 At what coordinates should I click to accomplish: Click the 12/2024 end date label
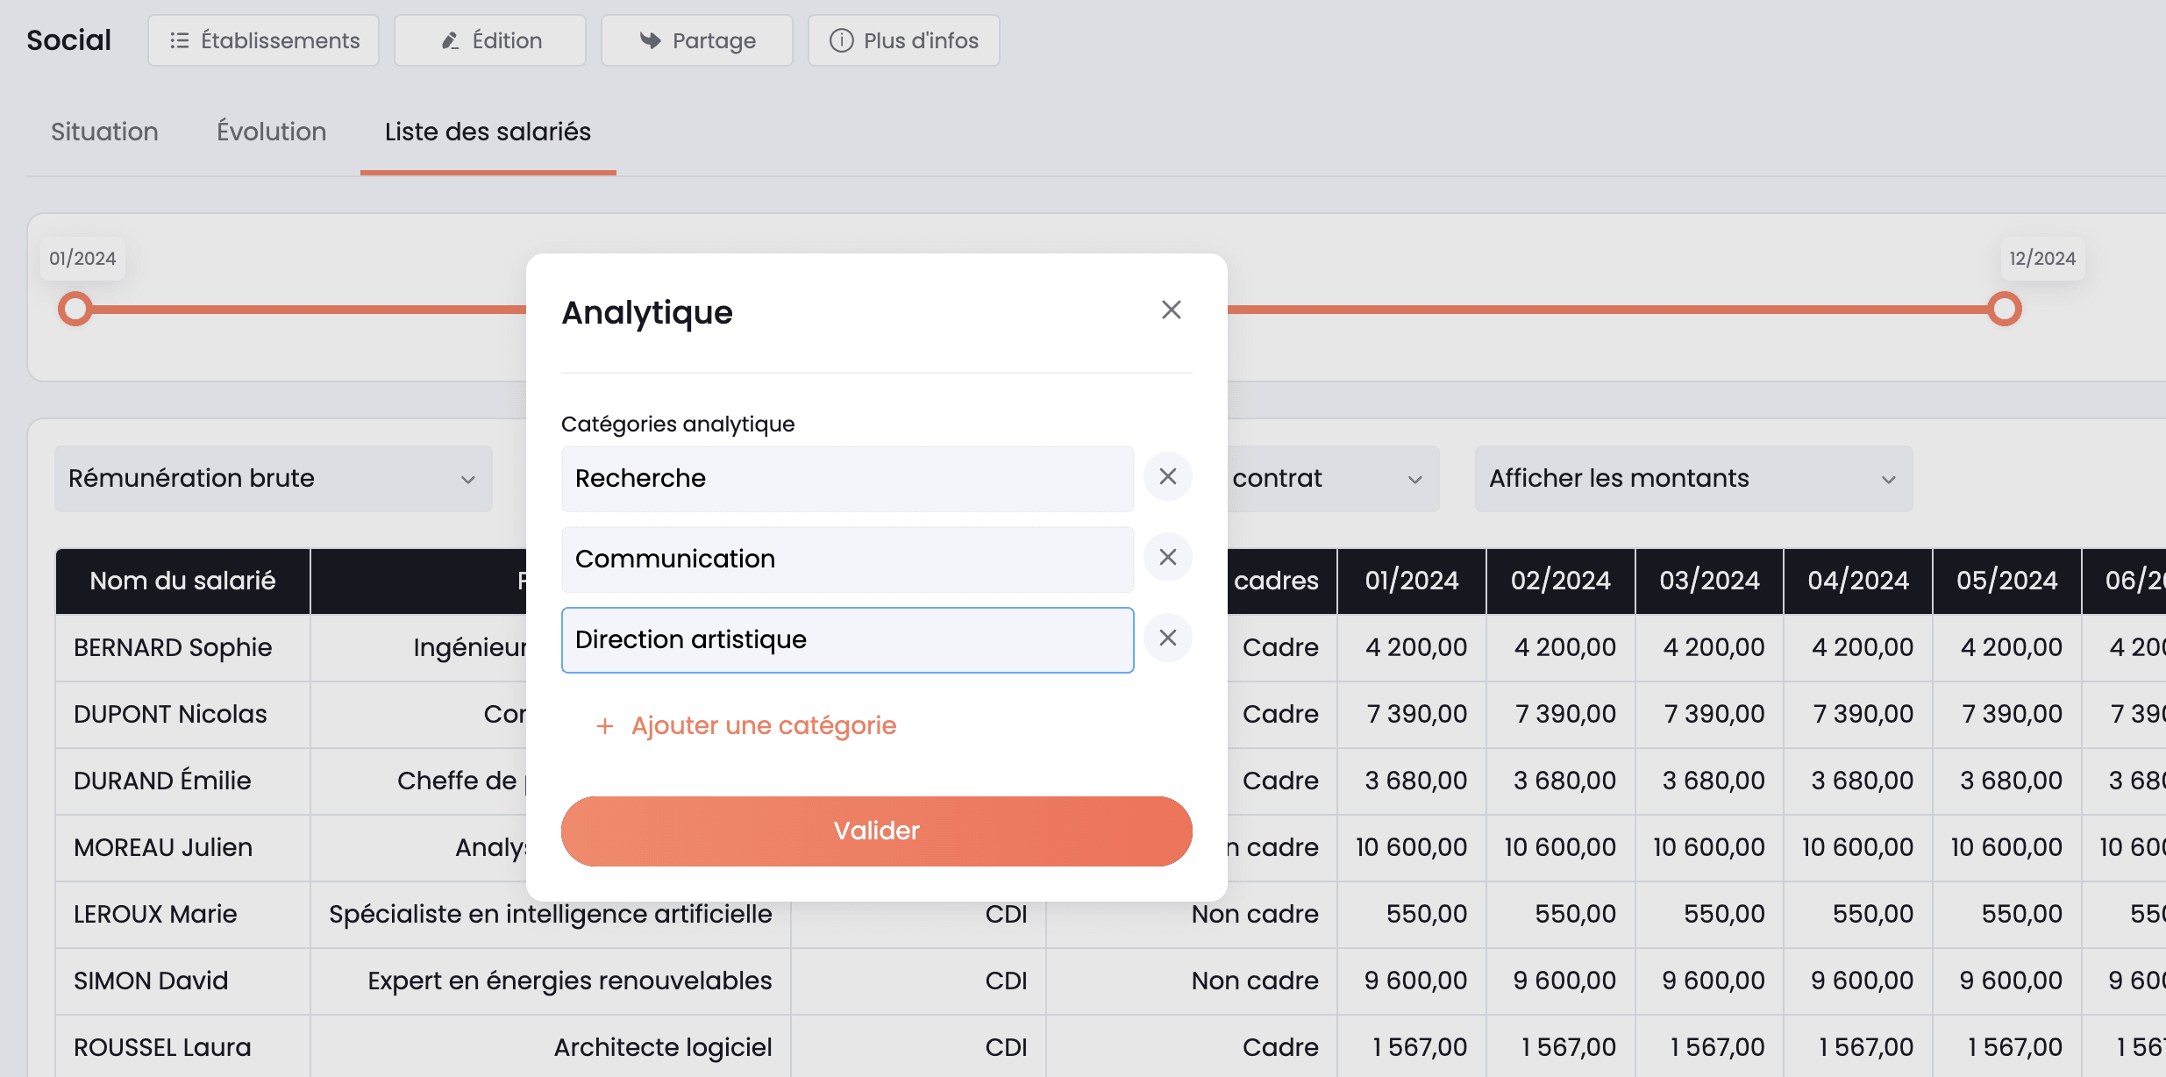tap(2042, 259)
